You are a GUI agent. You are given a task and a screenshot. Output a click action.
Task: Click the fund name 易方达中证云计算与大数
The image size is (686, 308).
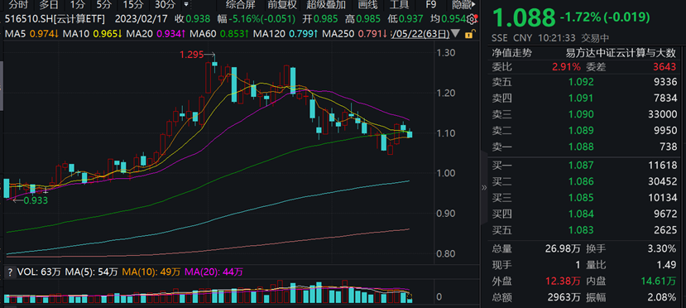pos(621,53)
